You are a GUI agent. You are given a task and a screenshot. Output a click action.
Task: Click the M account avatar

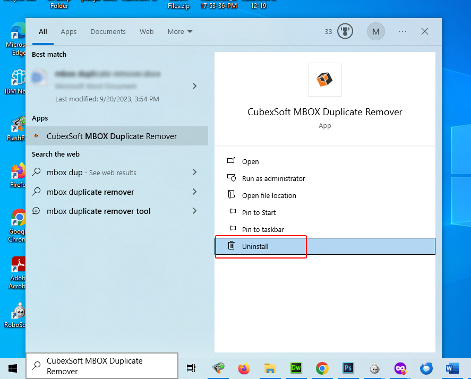tap(376, 31)
